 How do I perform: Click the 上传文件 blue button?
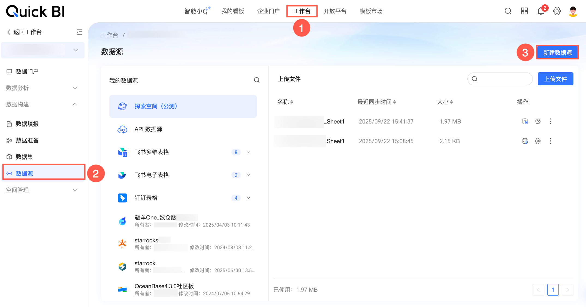coord(555,79)
